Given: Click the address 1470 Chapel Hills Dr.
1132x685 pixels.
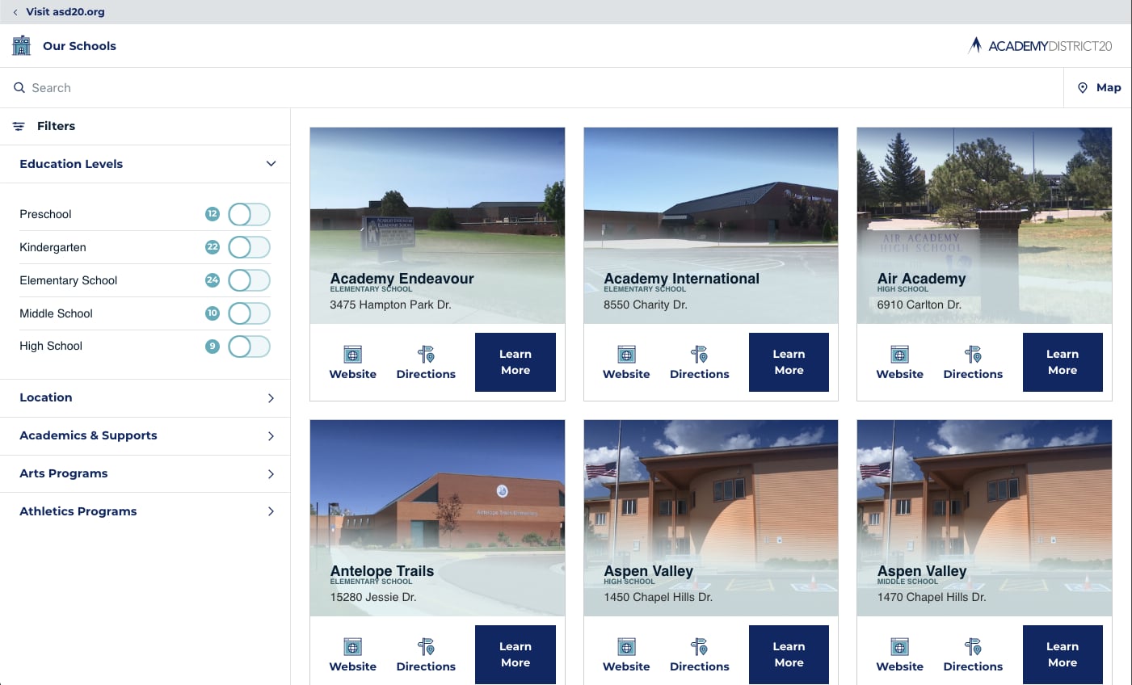Looking at the screenshot, I should click(x=932, y=597).
